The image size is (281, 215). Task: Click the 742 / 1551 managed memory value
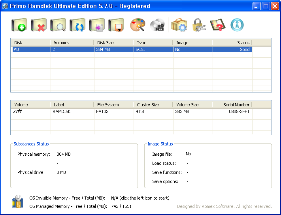(x=121, y=206)
